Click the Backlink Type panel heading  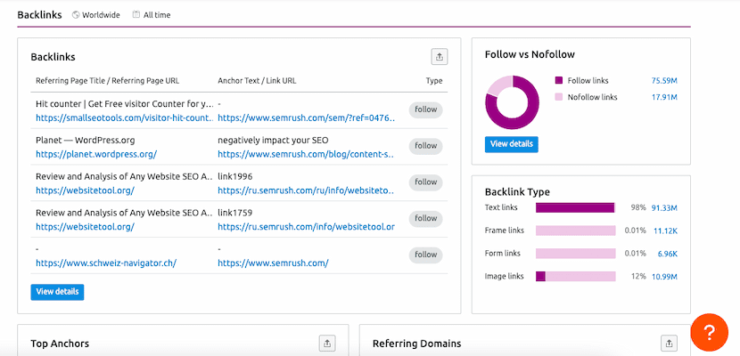(x=517, y=192)
